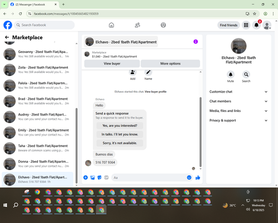Expand Chat members section
278x223 pixels.
[239, 101]
